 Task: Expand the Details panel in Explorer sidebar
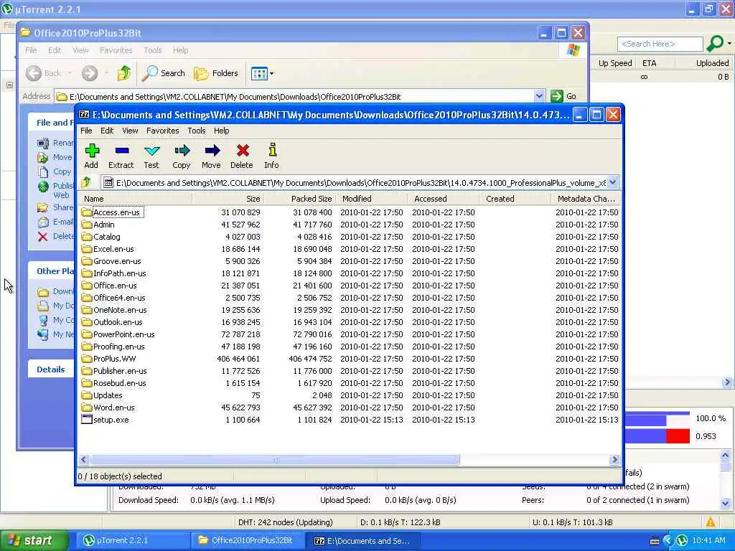pyautogui.click(x=51, y=369)
